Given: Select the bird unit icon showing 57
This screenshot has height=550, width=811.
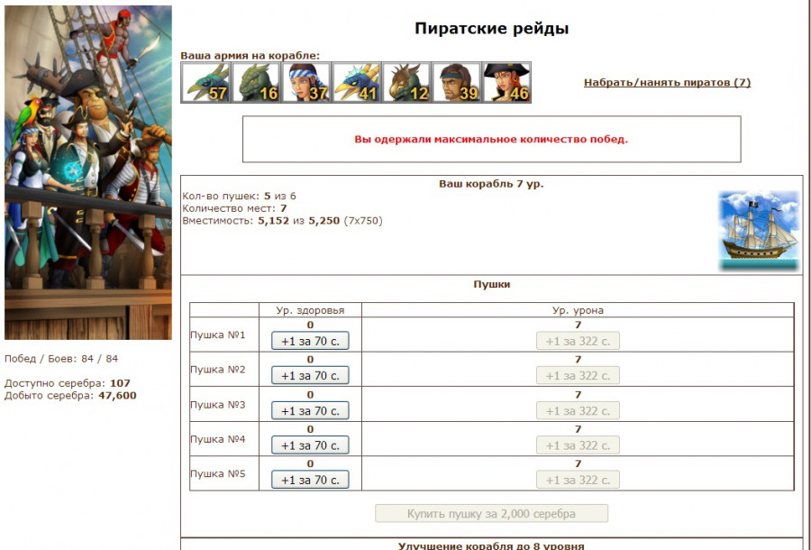Looking at the screenshot, I should pos(205,82).
